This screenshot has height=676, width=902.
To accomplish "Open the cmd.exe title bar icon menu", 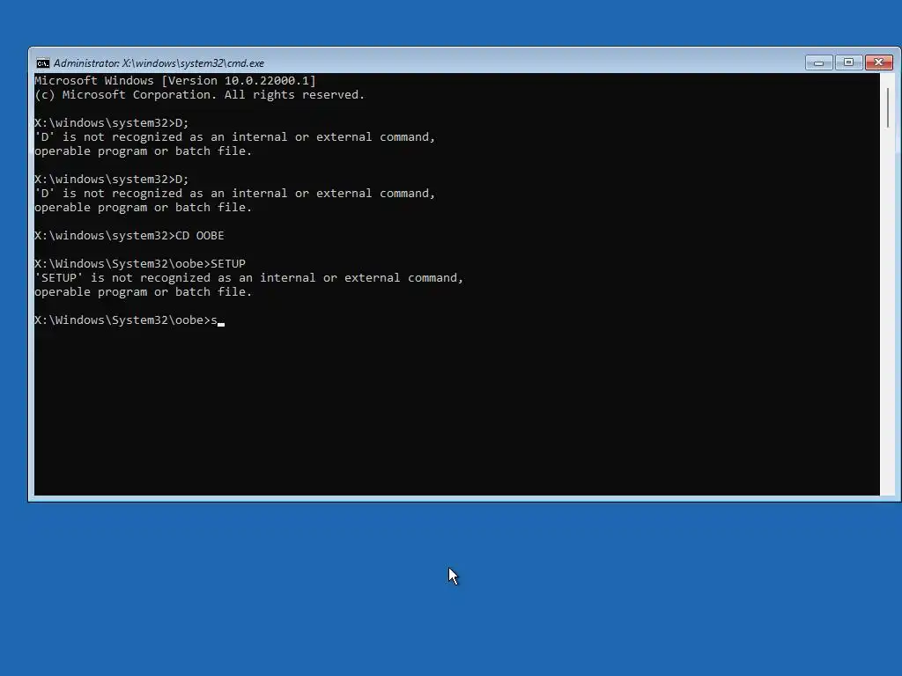I will [x=42, y=63].
